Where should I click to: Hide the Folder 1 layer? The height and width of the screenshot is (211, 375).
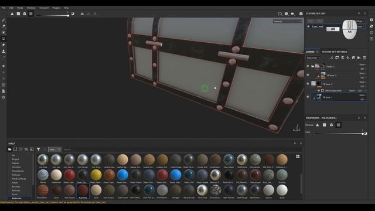click(308, 66)
